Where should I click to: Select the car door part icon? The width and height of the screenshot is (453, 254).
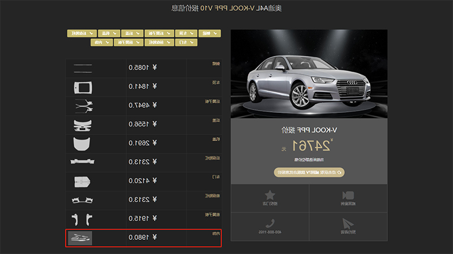[x=82, y=182]
